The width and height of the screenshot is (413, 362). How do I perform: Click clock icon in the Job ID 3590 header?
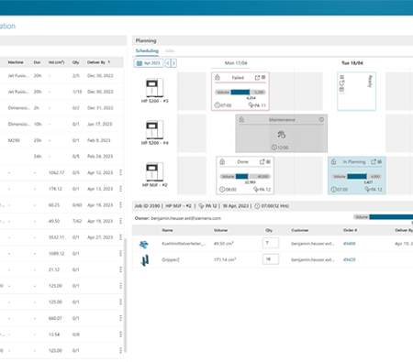coord(257,206)
